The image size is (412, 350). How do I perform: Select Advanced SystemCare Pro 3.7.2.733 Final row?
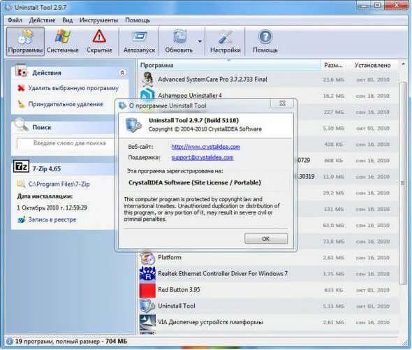[268, 80]
